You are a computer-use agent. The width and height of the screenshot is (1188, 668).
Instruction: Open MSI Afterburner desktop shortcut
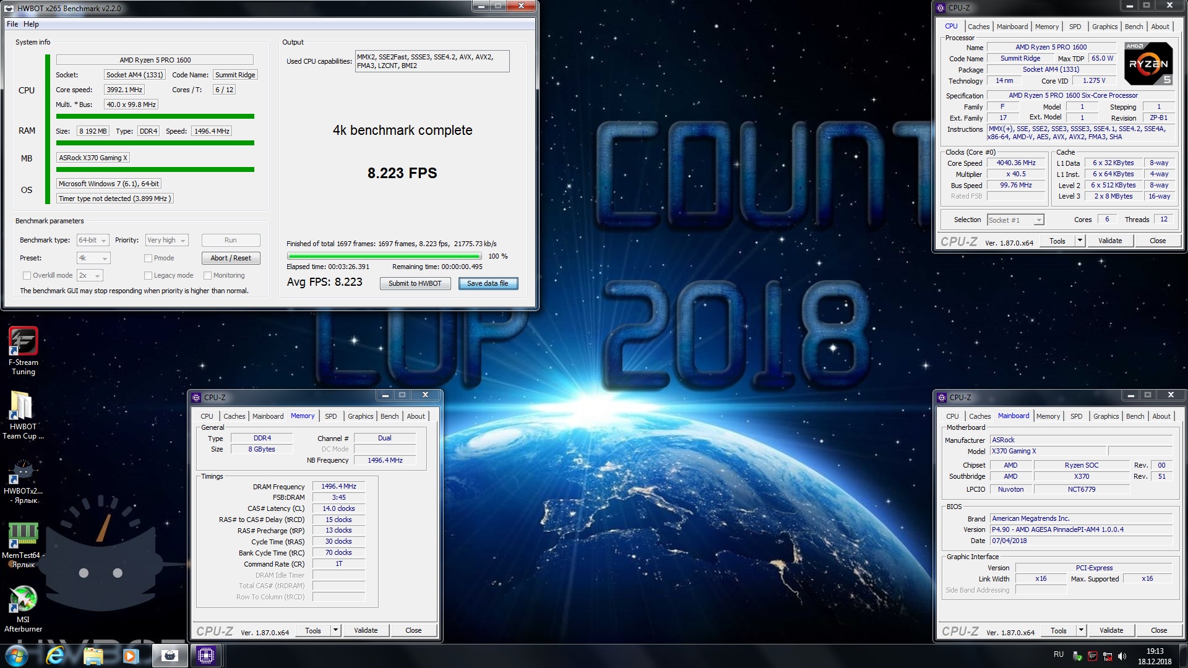pos(23,609)
